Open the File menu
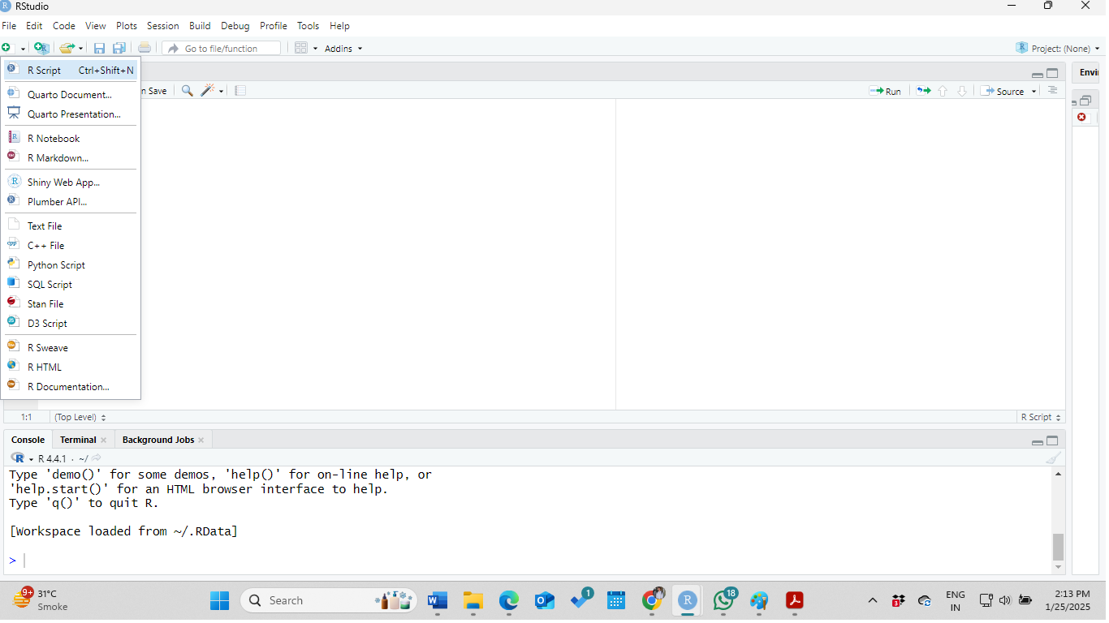This screenshot has height=623, width=1109. pos(9,26)
